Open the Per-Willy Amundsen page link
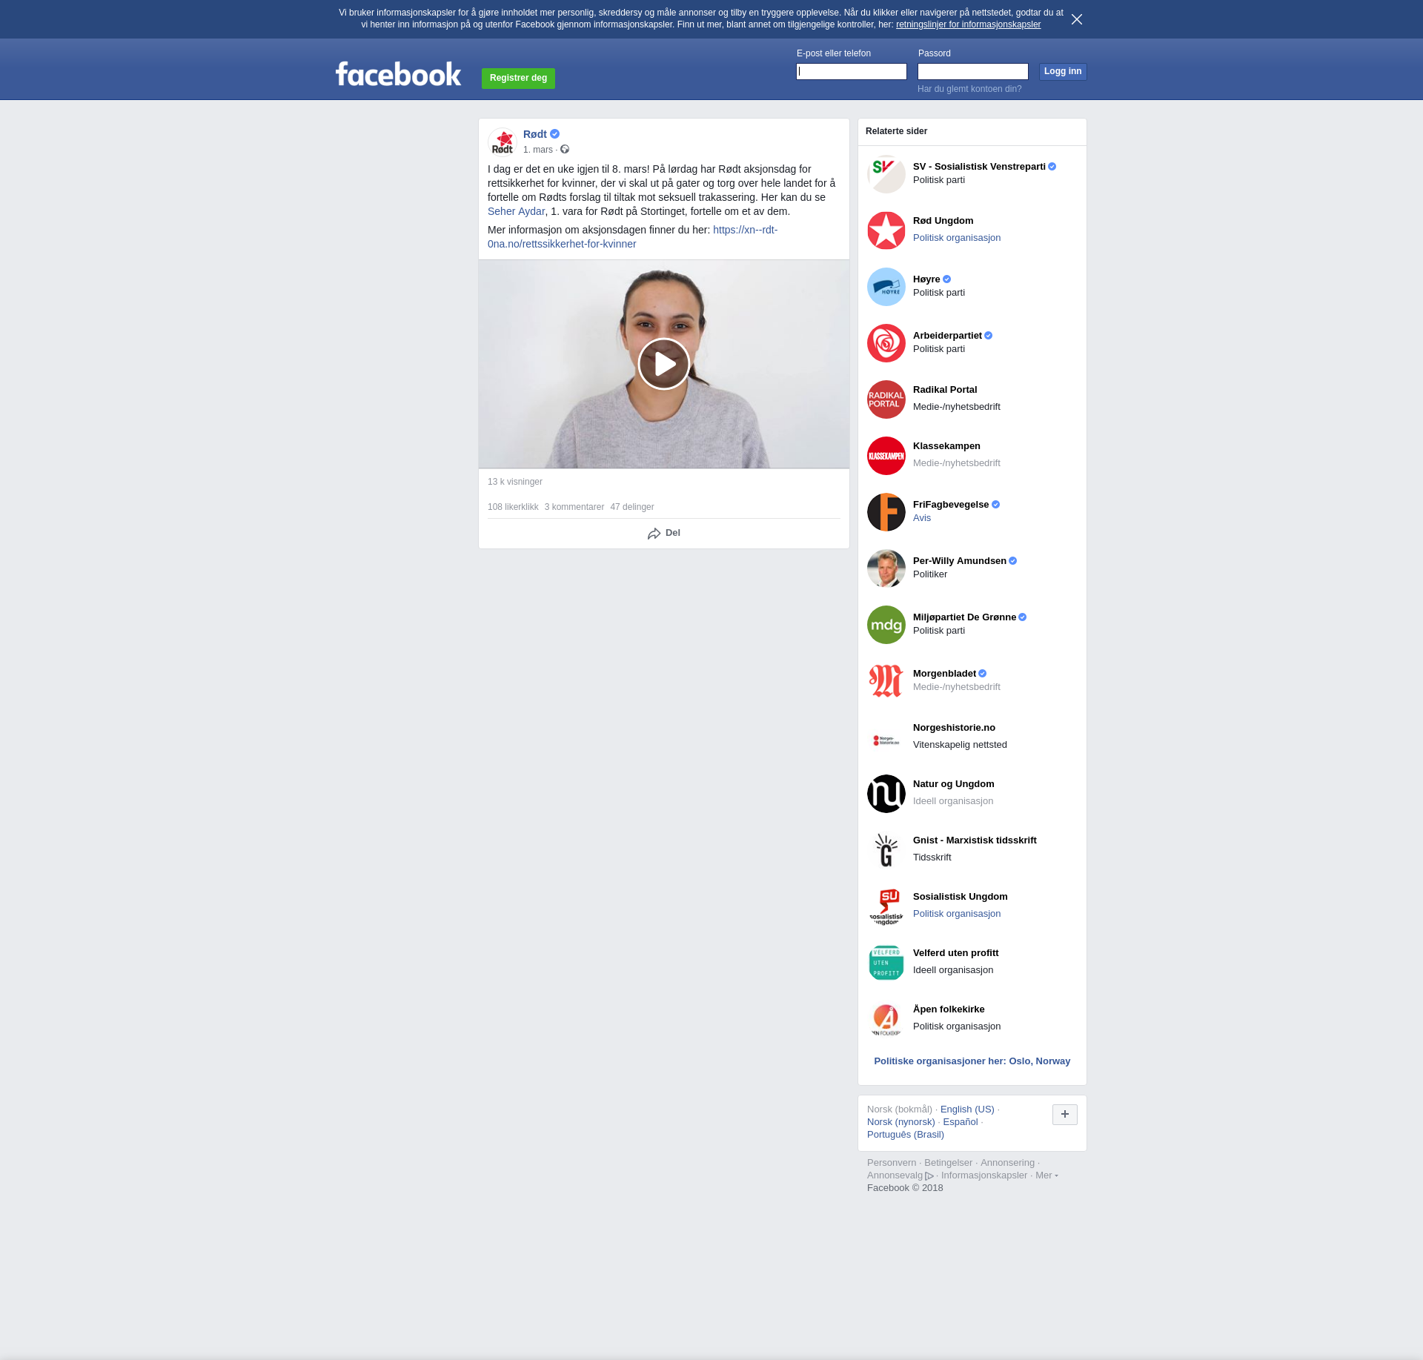This screenshot has width=1423, height=1360. [960, 561]
